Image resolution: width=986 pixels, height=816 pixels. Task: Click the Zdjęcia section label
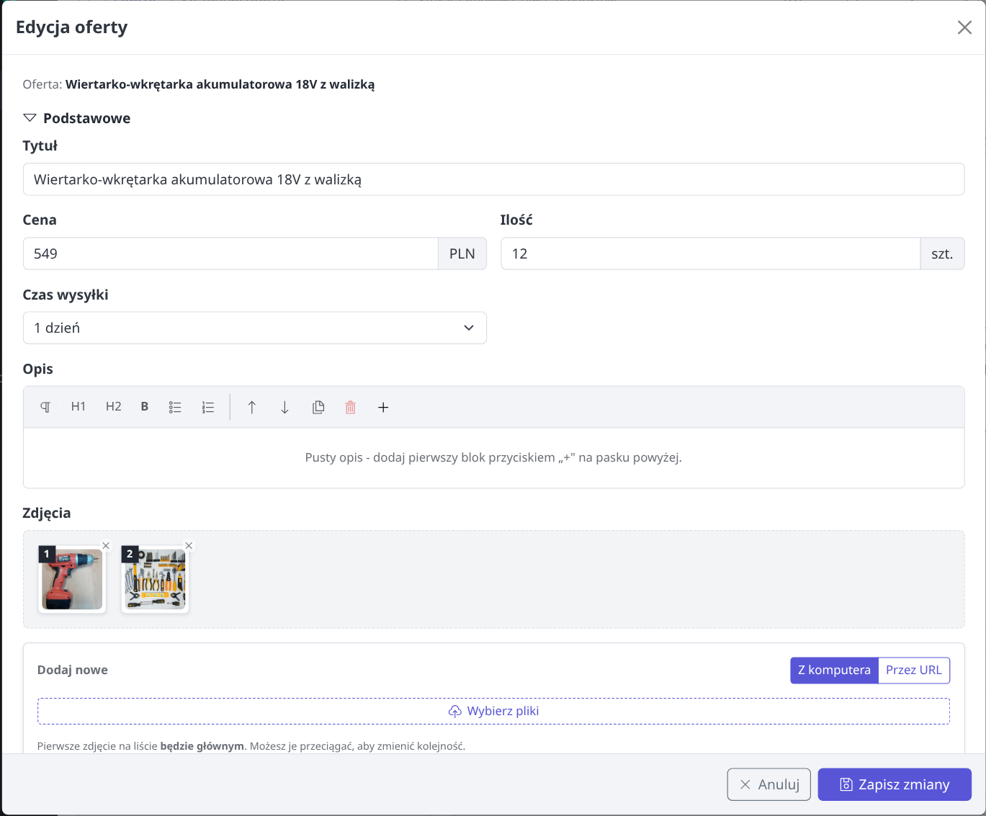point(47,514)
